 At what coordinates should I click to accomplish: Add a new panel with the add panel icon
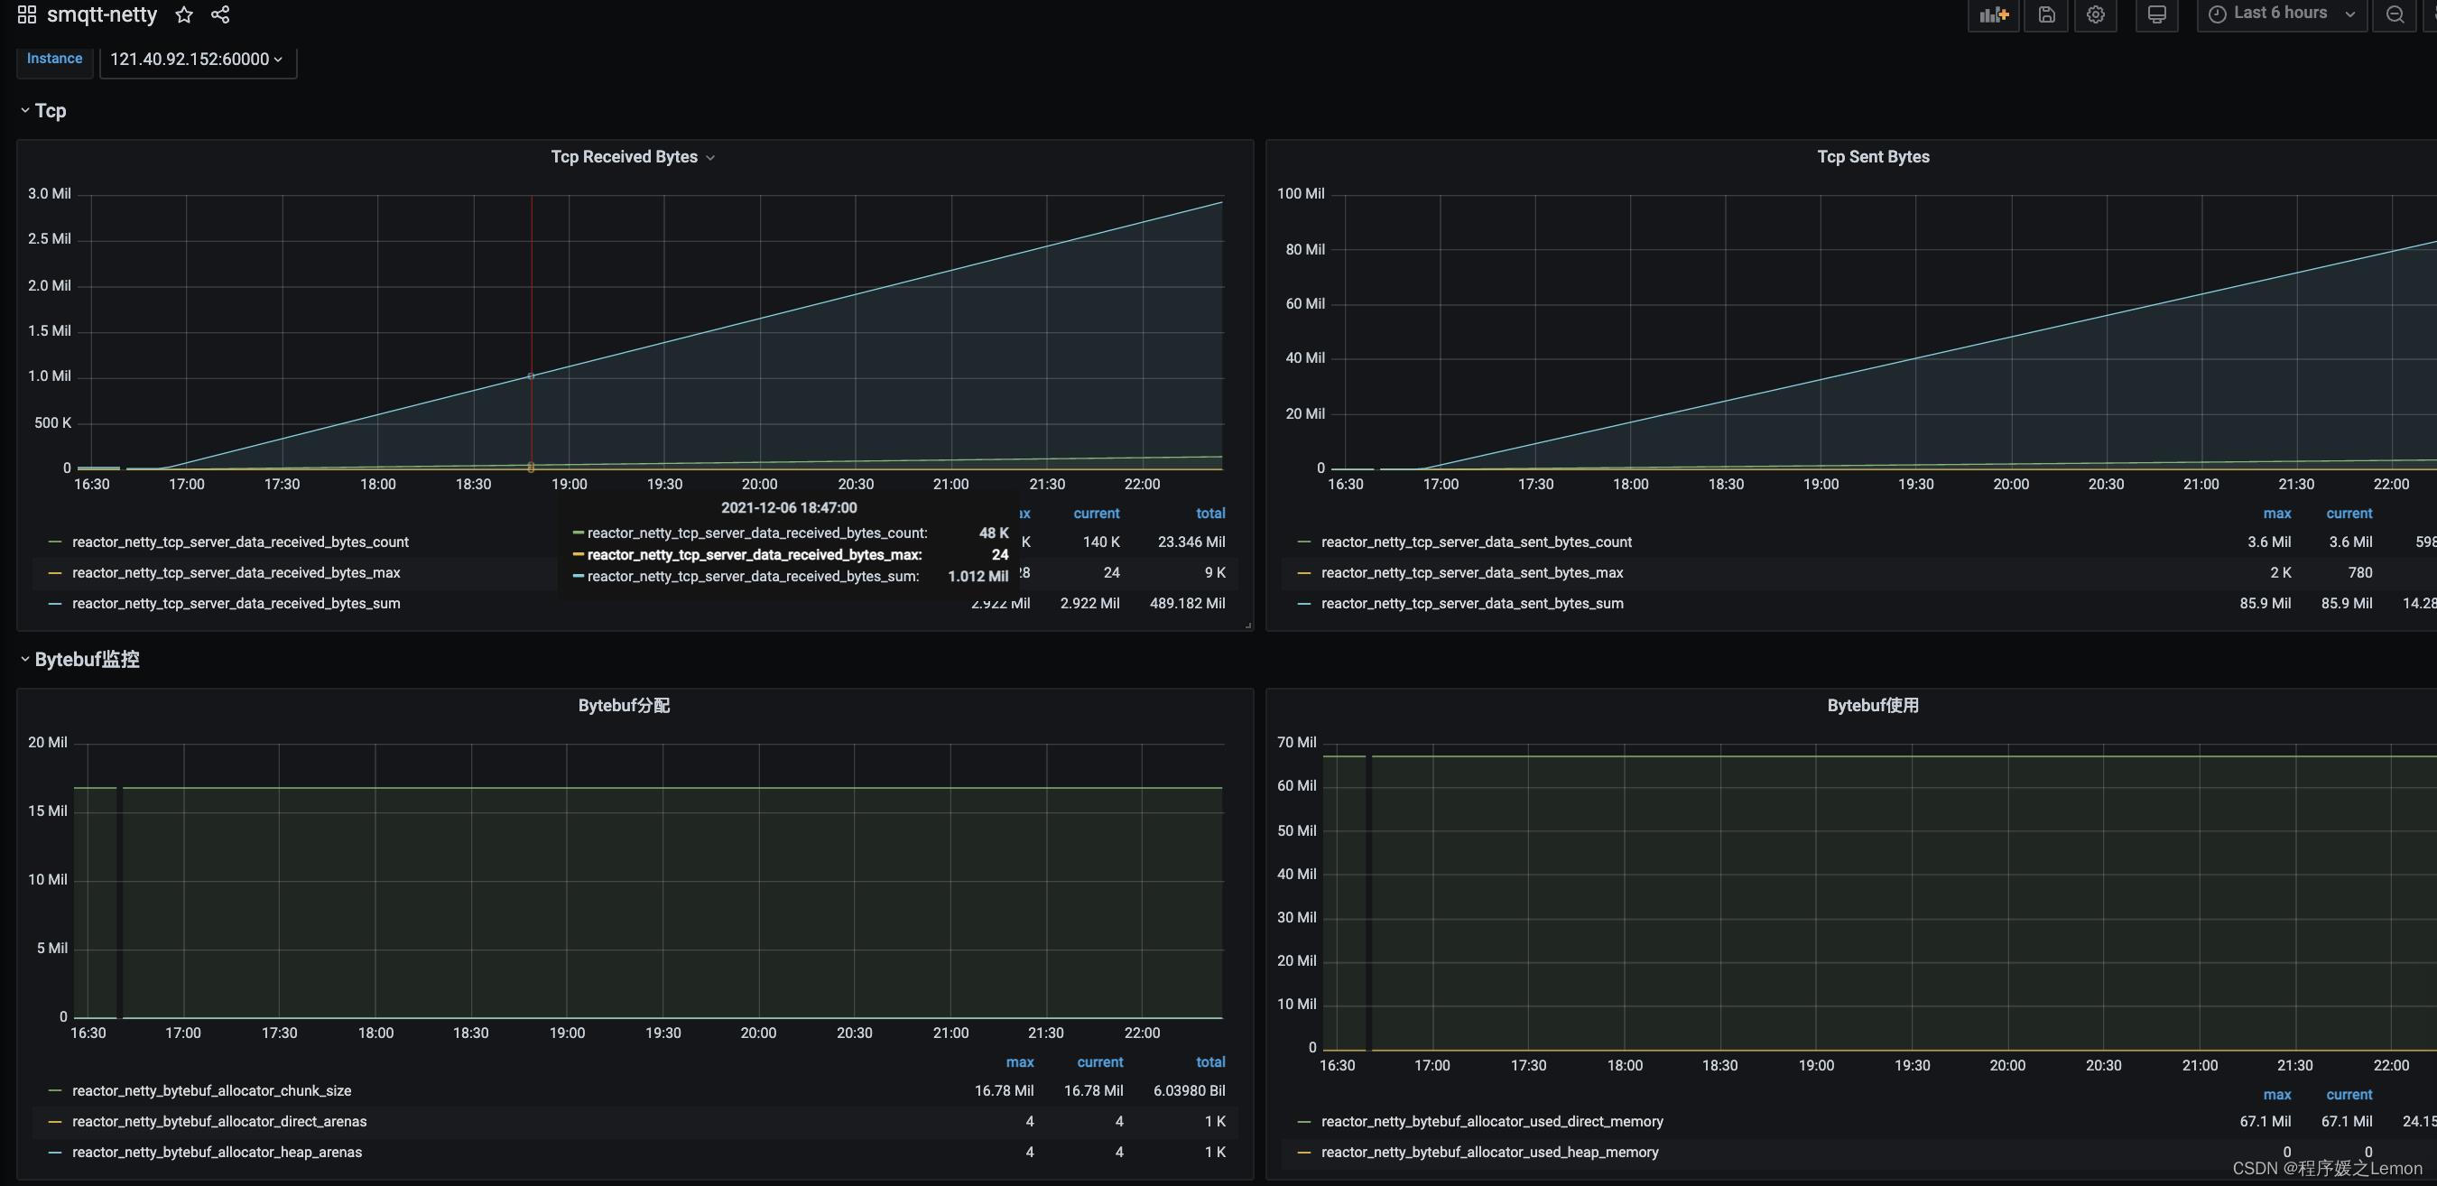click(1993, 14)
